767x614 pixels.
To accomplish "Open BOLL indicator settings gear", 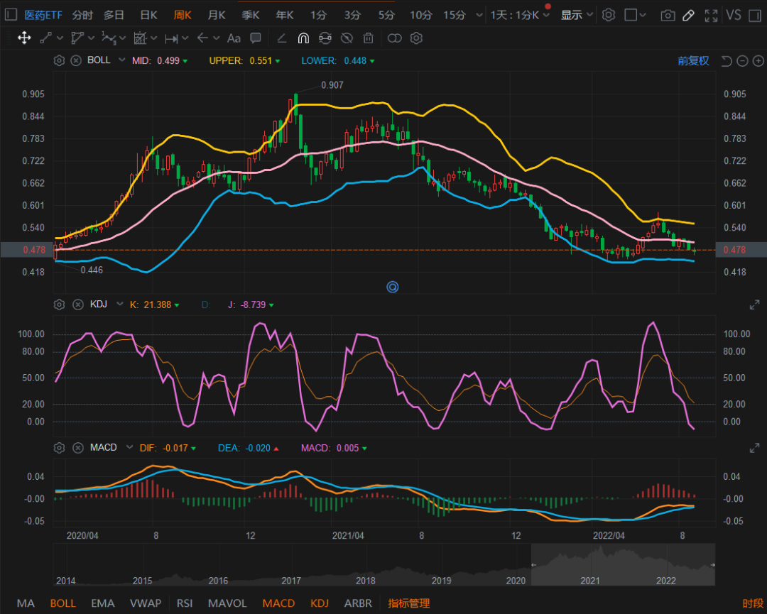I will click(x=59, y=60).
